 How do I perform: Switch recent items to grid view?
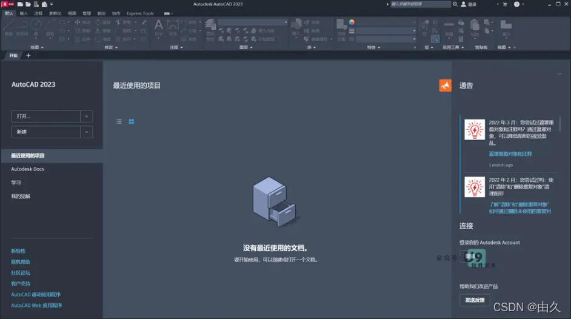pyautogui.click(x=132, y=122)
